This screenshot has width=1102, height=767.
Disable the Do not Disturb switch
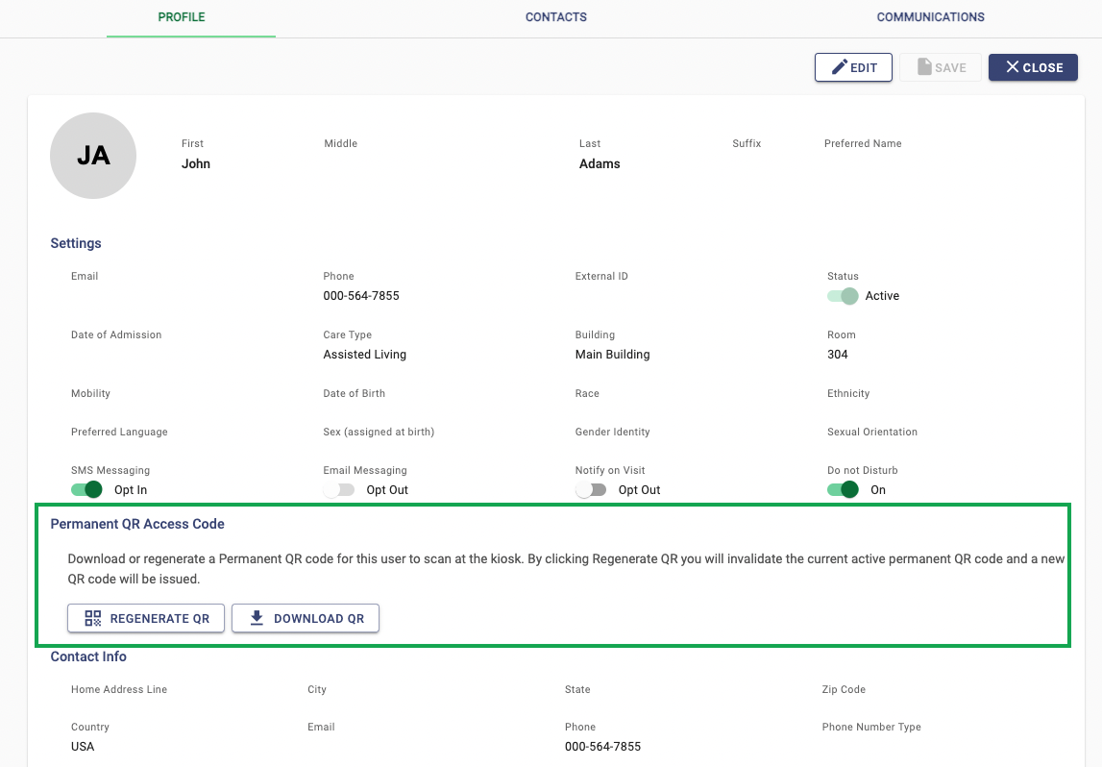point(843,490)
